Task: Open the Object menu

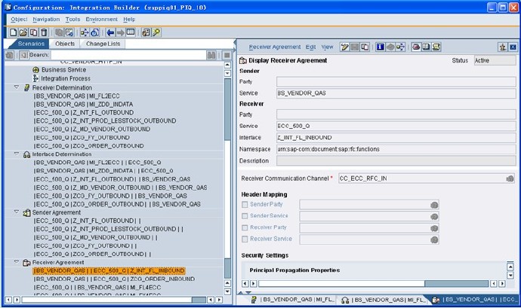Action: pyautogui.click(x=19, y=20)
